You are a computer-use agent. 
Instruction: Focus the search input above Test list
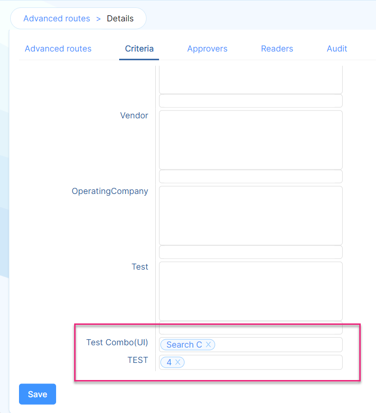click(x=250, y=252)
